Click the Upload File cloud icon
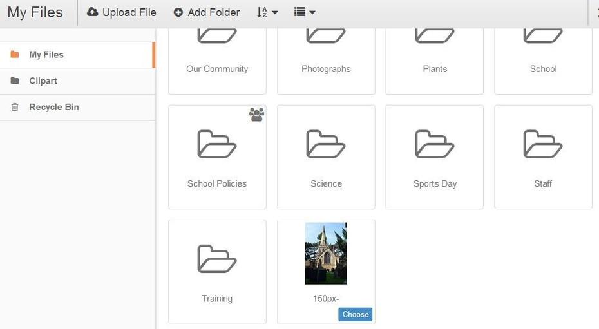Screen dimensions: 599x329 pyautogui.click(x=93, y=12)
